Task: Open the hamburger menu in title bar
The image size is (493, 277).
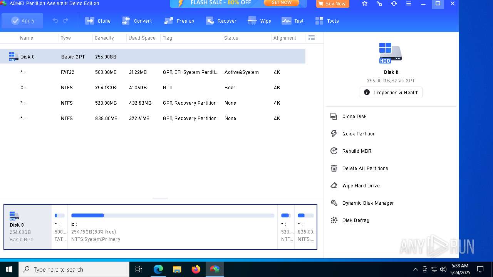Action: point(409,3)
